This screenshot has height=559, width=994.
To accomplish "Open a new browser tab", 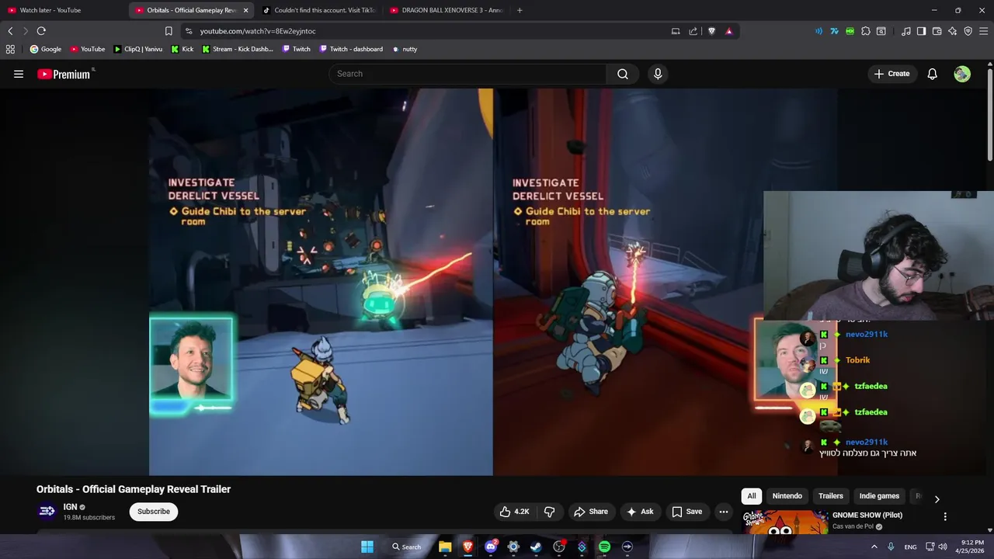I will coord(520,10).
